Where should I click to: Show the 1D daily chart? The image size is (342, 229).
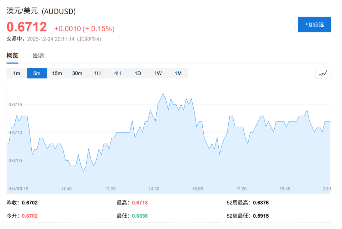coord(138,73)
